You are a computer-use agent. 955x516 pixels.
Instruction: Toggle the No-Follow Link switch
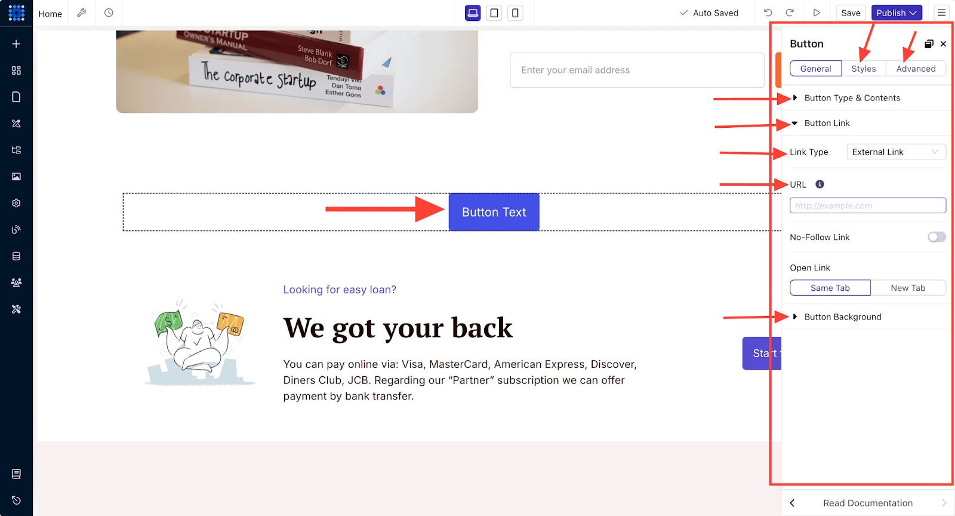(936, 237)
